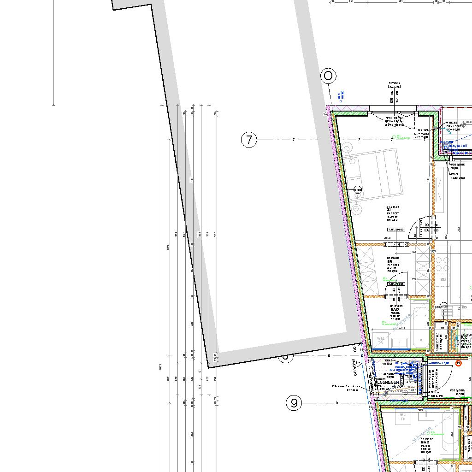Select the green label in room ZI
This screenshot has height=472, width=472.
point(401,137)
